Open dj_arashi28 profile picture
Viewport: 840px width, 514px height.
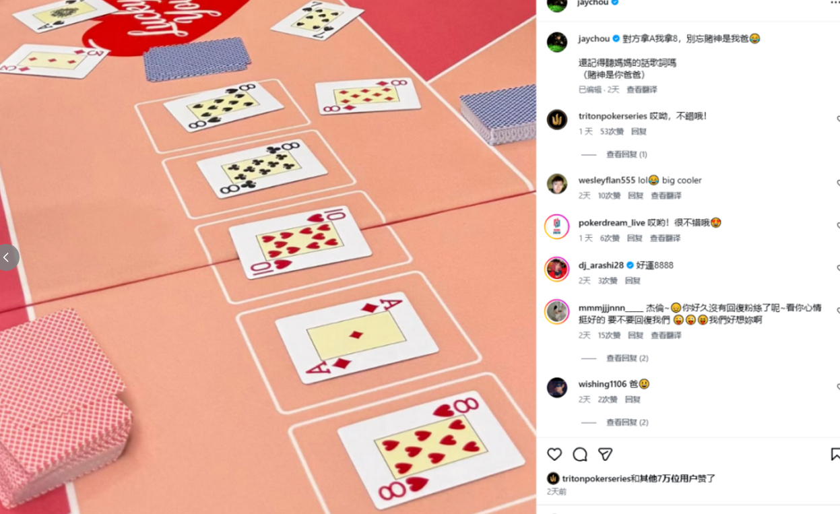pyautogui.click(x=557, y=269)
